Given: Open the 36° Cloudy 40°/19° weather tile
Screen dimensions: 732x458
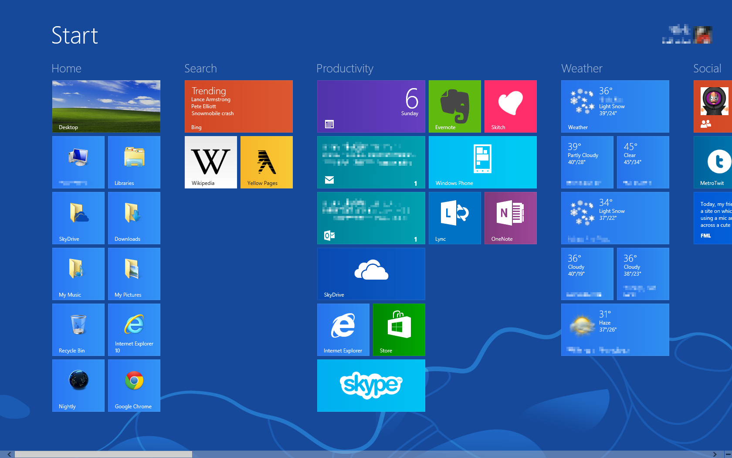Looking at the screenshot, I should pos(587,274).
